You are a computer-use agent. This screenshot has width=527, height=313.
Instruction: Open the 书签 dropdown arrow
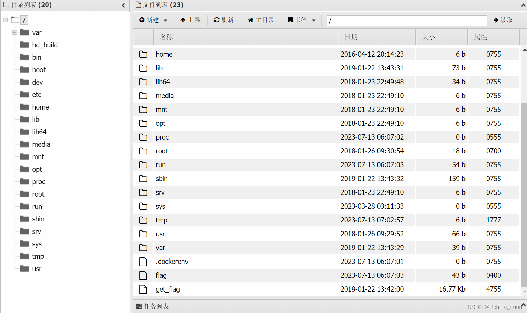314,20
